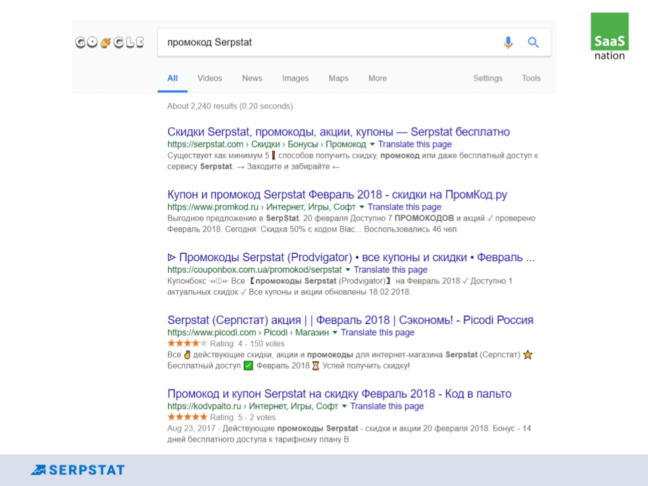Click the couponbox.com.ua/promokod/serpstat URL
This screenshot has height=486, width=648.
point(254,270)
